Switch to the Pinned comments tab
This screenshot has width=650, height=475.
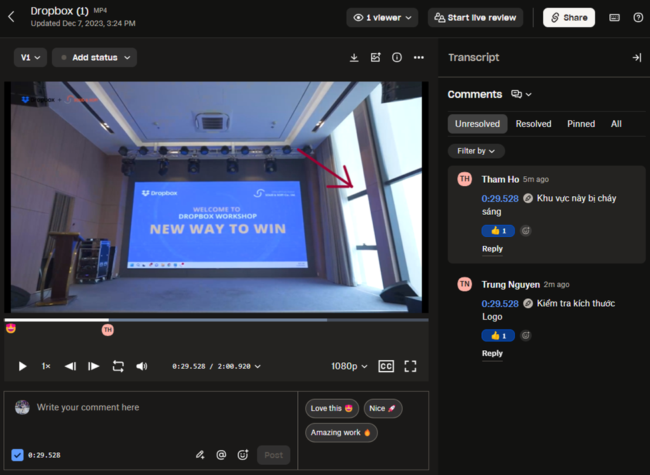tap(581, 124)
